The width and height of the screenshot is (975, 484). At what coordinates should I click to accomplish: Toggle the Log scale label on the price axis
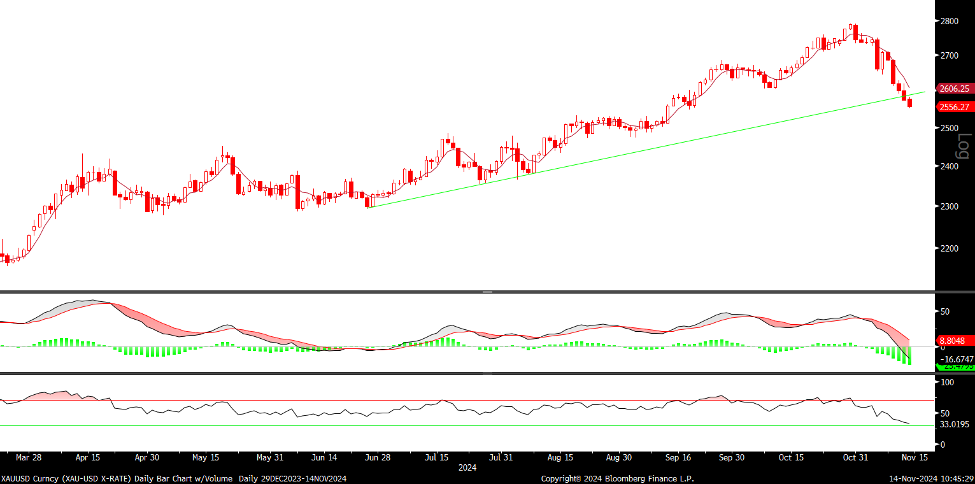coord(963,146)
